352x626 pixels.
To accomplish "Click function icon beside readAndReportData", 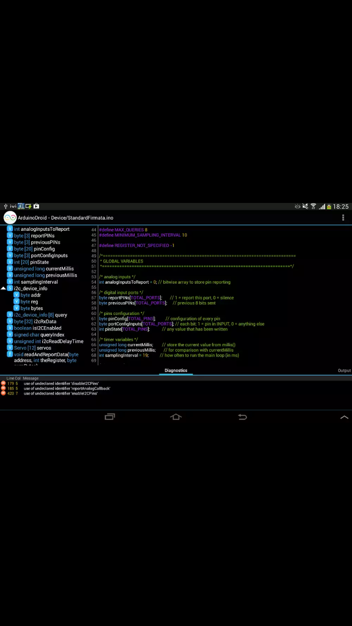I will 10,355.
